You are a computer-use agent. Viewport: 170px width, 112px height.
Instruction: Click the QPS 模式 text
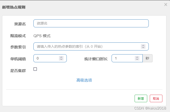pyautogui.click(x=42, y=36)
